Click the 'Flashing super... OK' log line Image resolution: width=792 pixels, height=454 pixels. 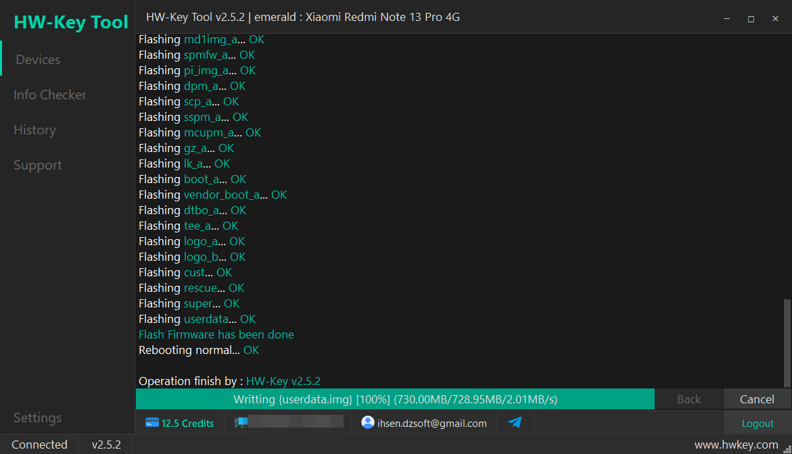click(x=189, y=303)
